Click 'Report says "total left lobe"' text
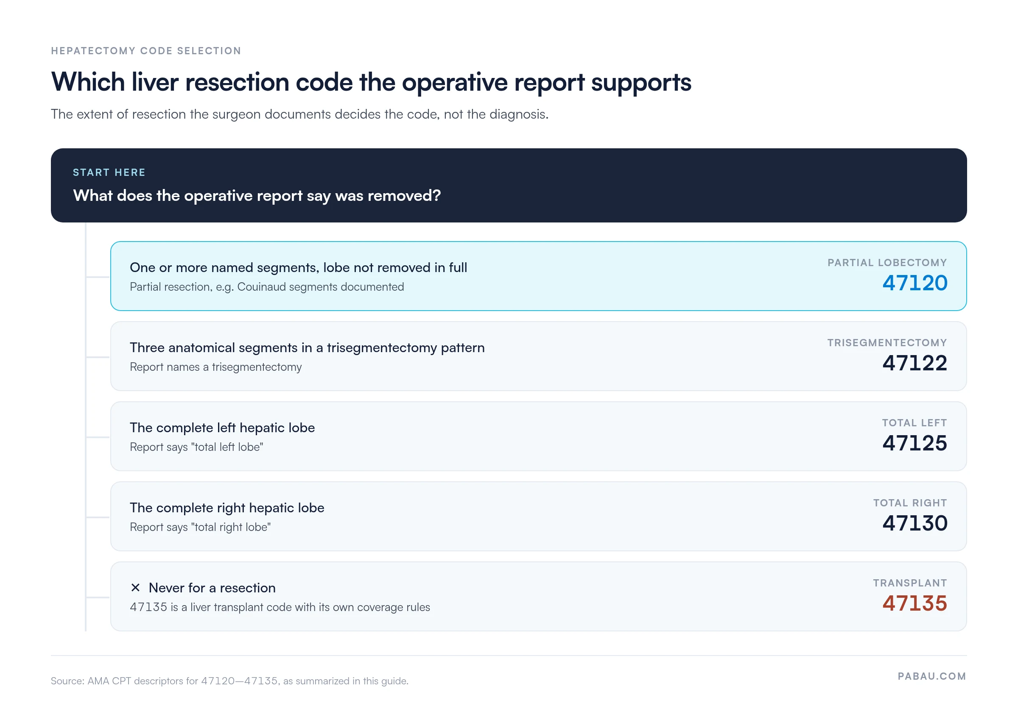 coord(196,447)
